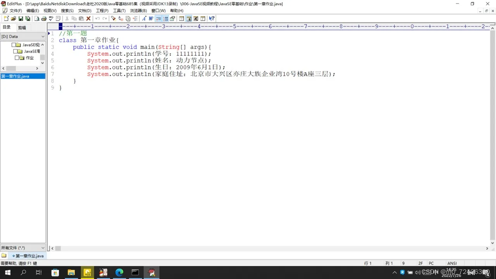
Task: Click the Save All toolbar icon
Action: pyautogui.click(x=28, y=18)
